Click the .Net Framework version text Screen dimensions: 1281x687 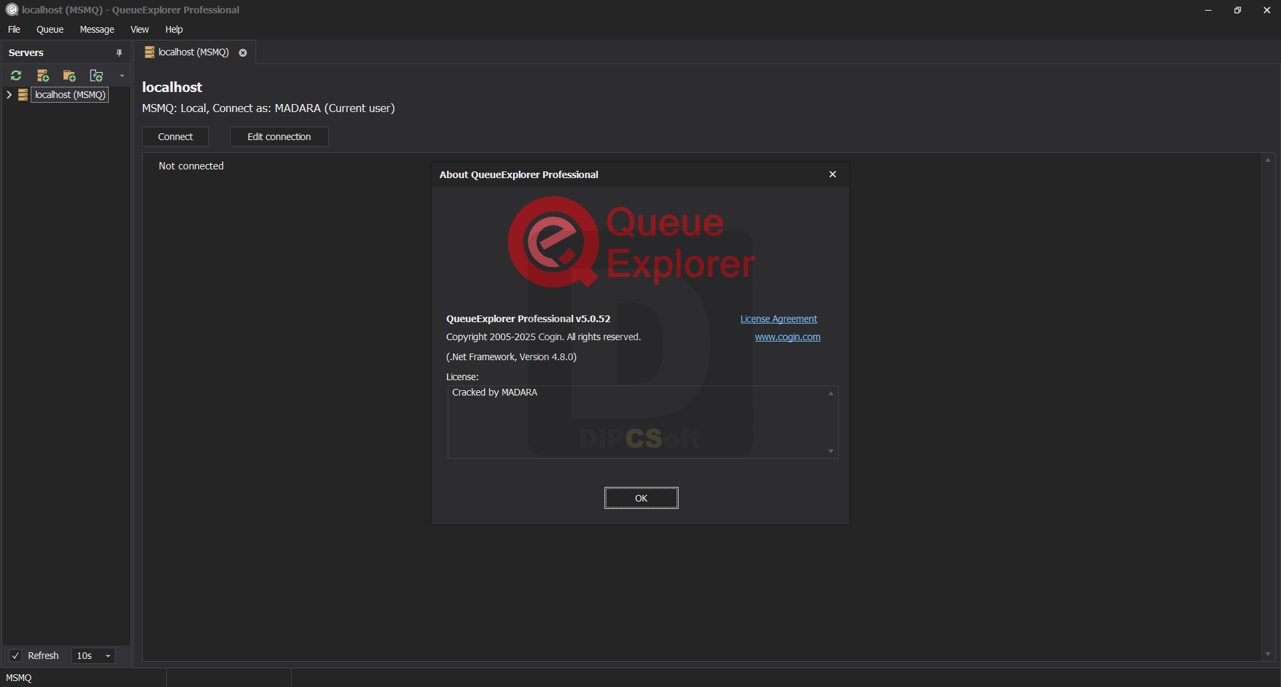pos(512,357)
